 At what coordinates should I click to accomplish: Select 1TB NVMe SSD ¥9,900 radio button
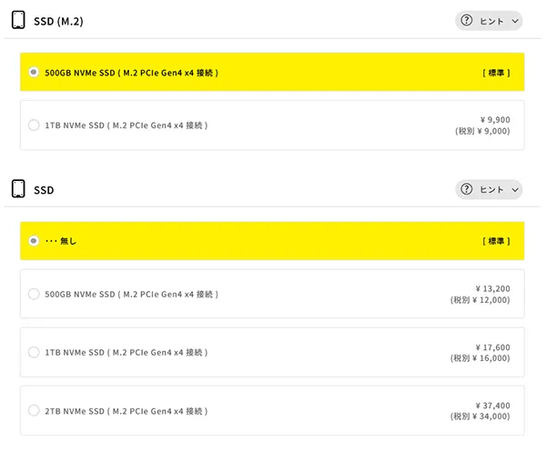point(34,125)
